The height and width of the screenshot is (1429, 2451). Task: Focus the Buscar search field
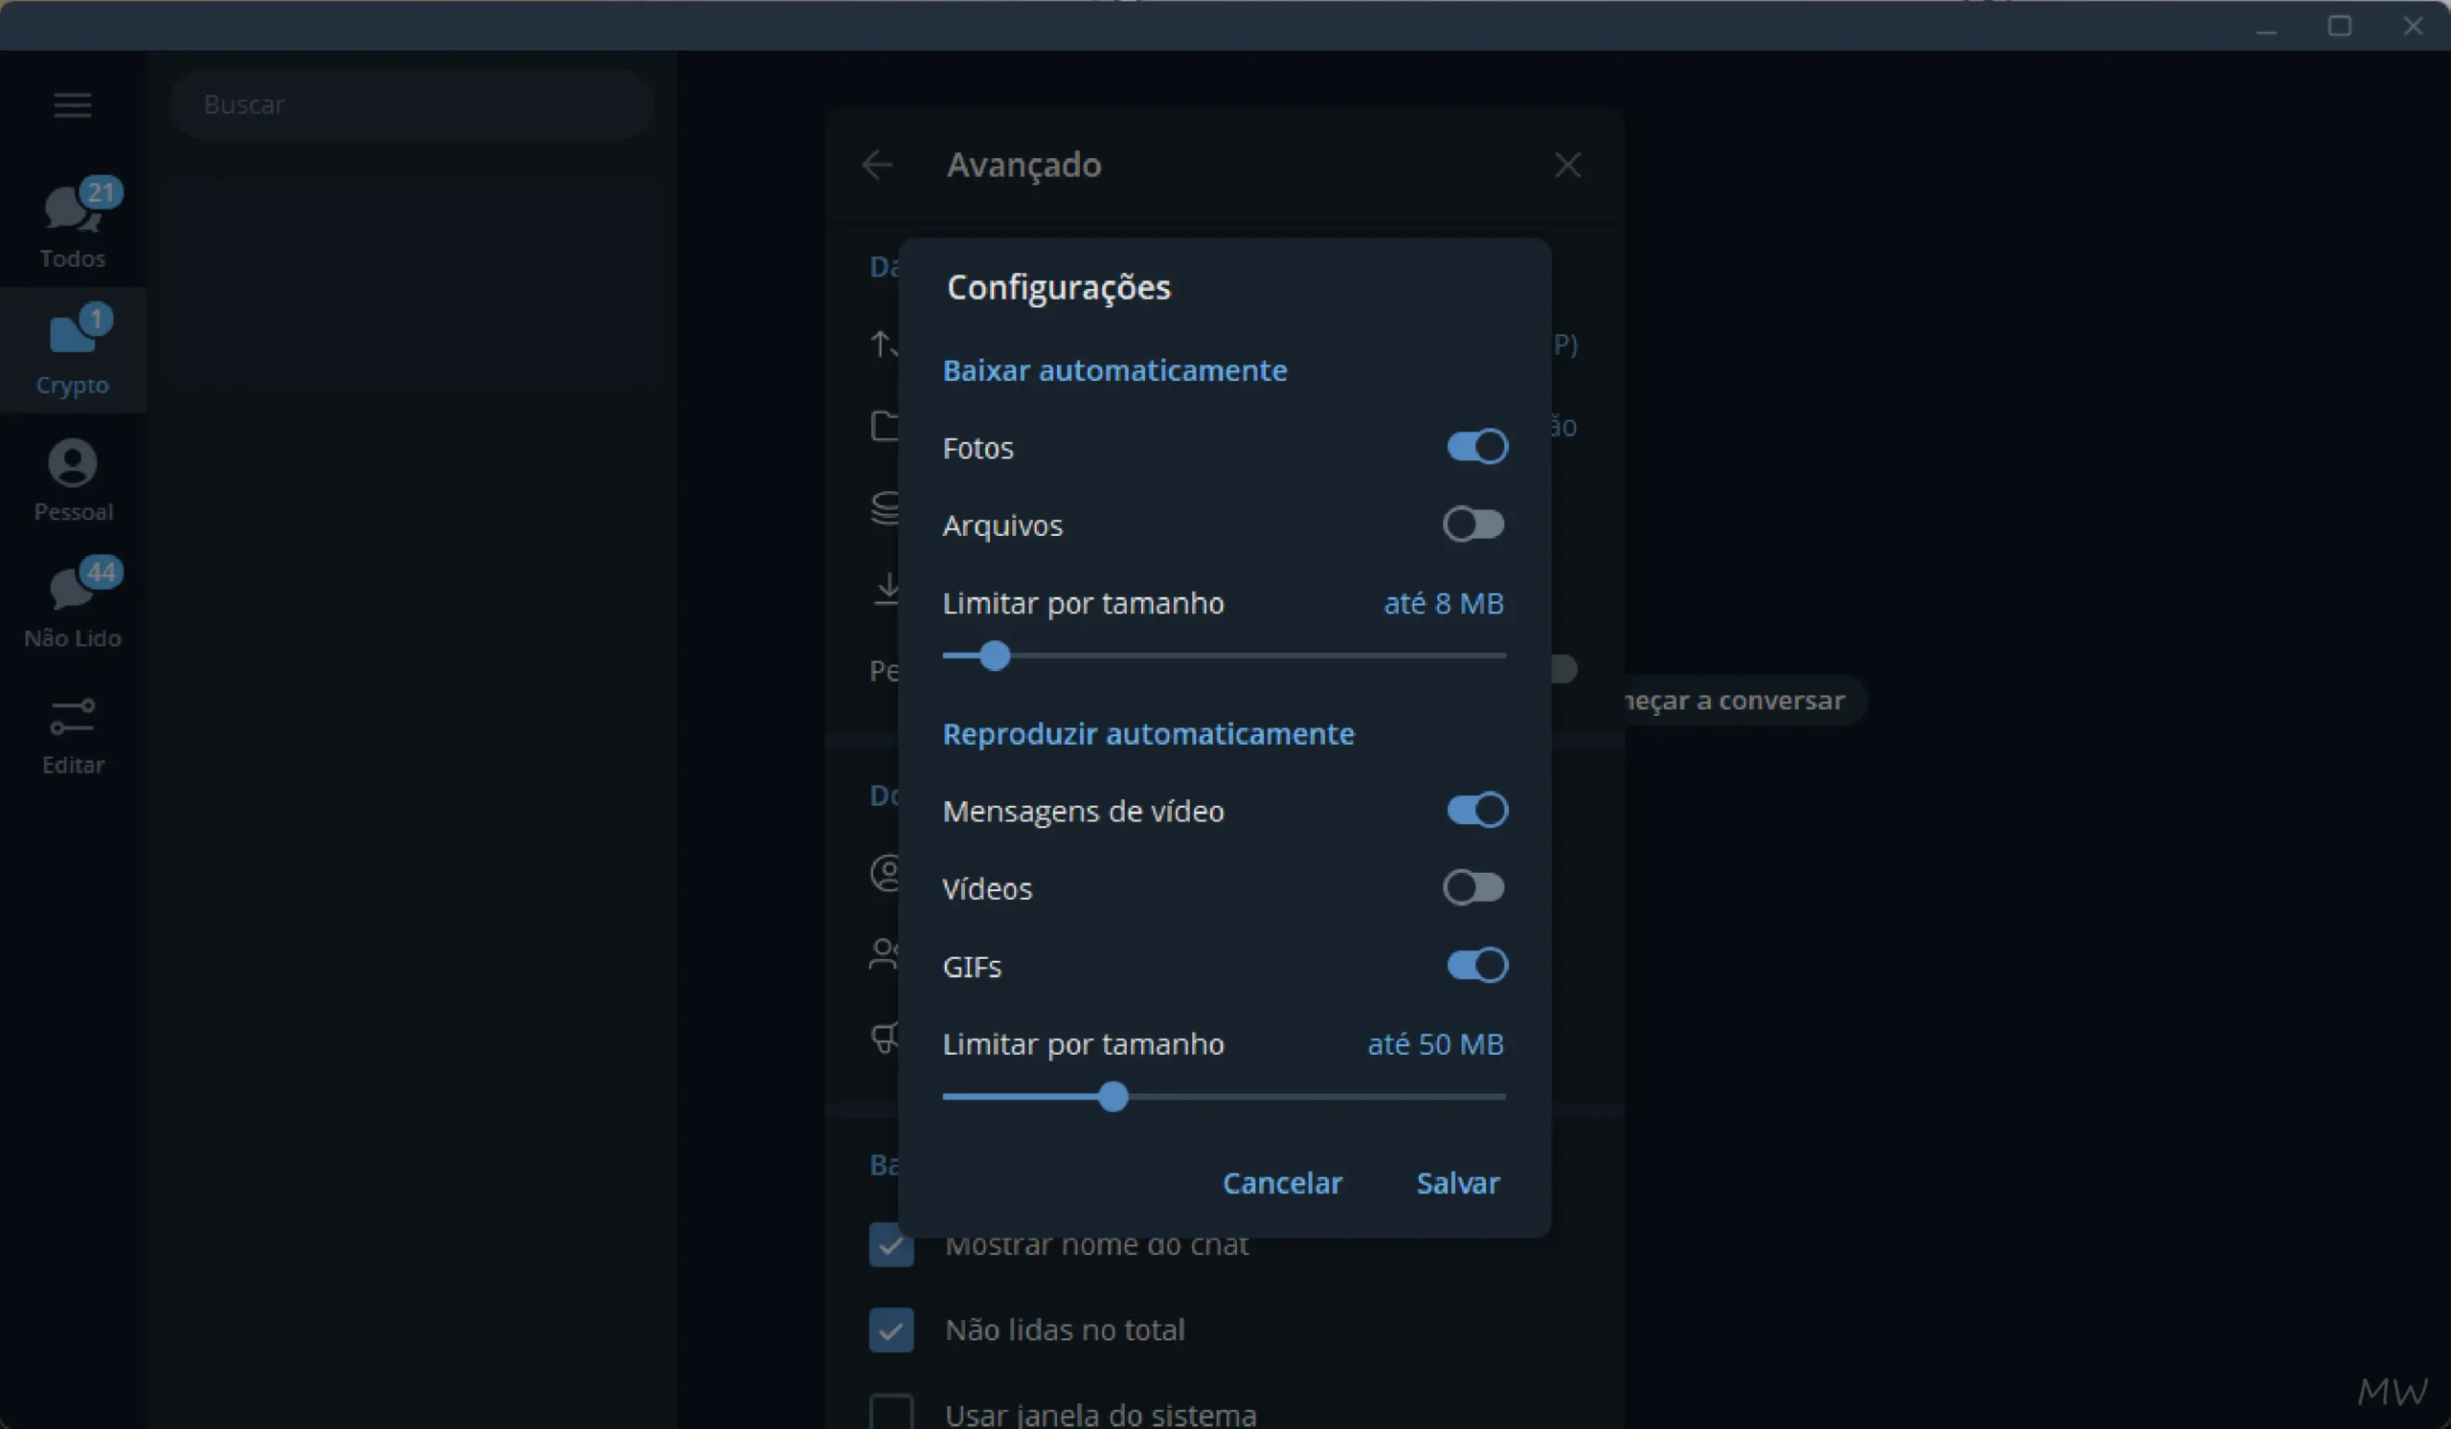tap(413, 104)
